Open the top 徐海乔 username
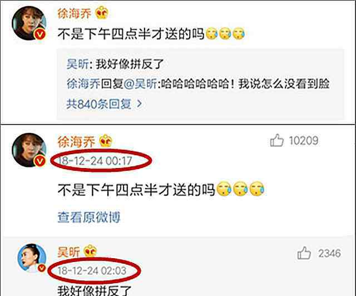 (x=74, y=13)
